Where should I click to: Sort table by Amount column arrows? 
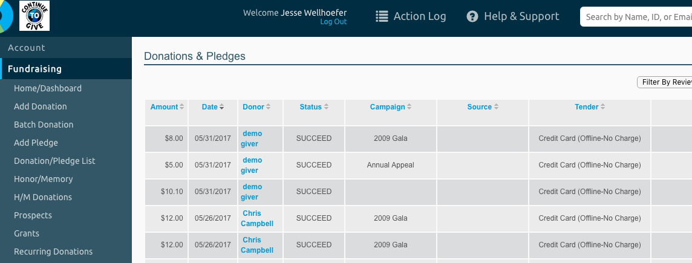[x=182, y=107]
